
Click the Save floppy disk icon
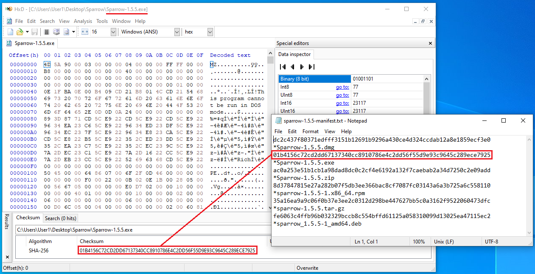(34, 32)
